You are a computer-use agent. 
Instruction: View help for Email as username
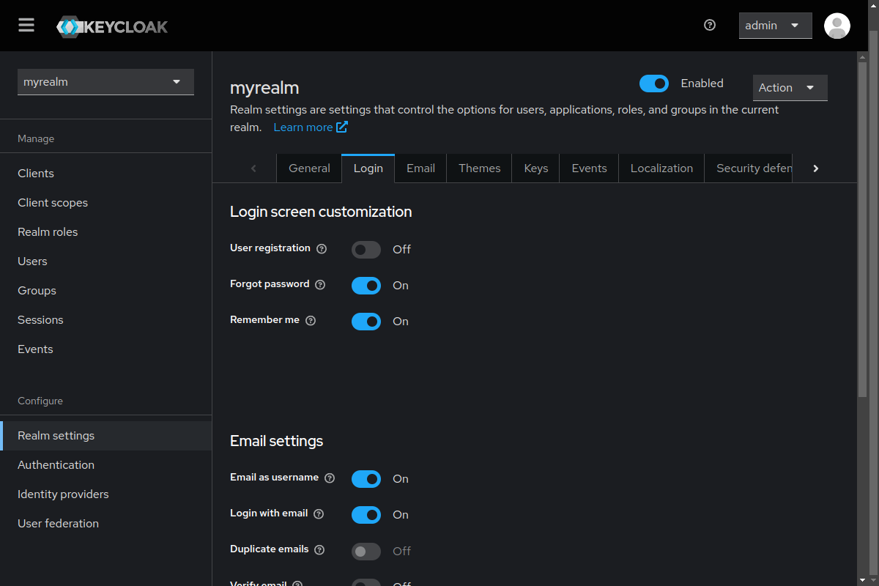tap(330, 478)
